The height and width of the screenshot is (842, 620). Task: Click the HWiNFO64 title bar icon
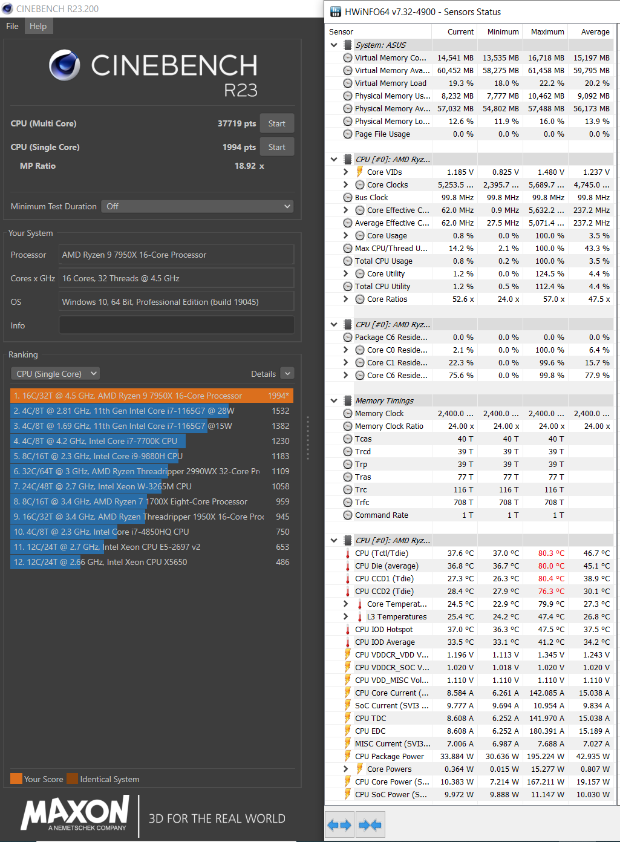pos(335,11)
